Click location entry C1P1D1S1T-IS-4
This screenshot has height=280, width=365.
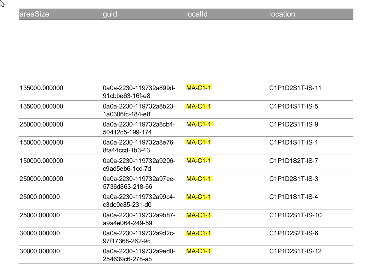(294, 197)
